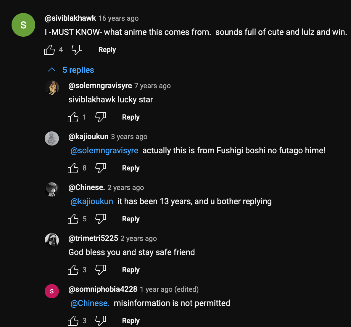Image resolution: width=351 pixels, height=327 pixels.
Task: Like the 'siviblakhawk lucky star' reply
Action: 73,117
